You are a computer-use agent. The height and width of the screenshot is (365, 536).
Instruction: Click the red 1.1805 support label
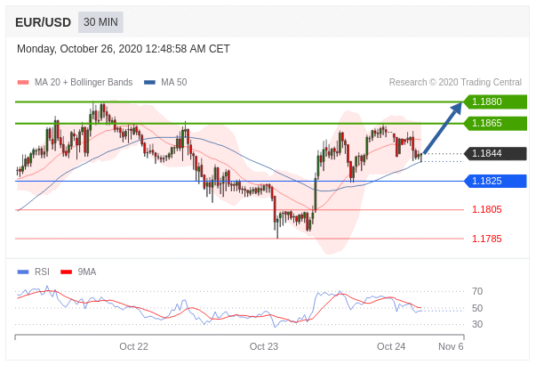tap(487, 209)
